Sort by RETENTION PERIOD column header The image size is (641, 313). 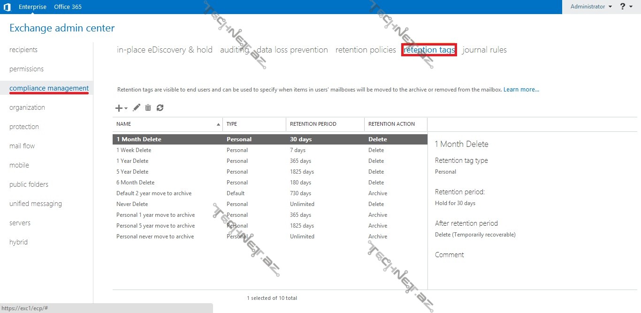313,124
